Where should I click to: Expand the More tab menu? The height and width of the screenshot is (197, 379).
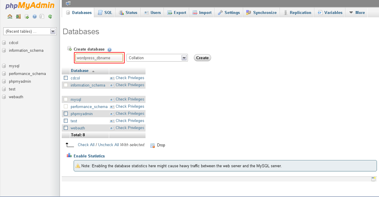357,12
